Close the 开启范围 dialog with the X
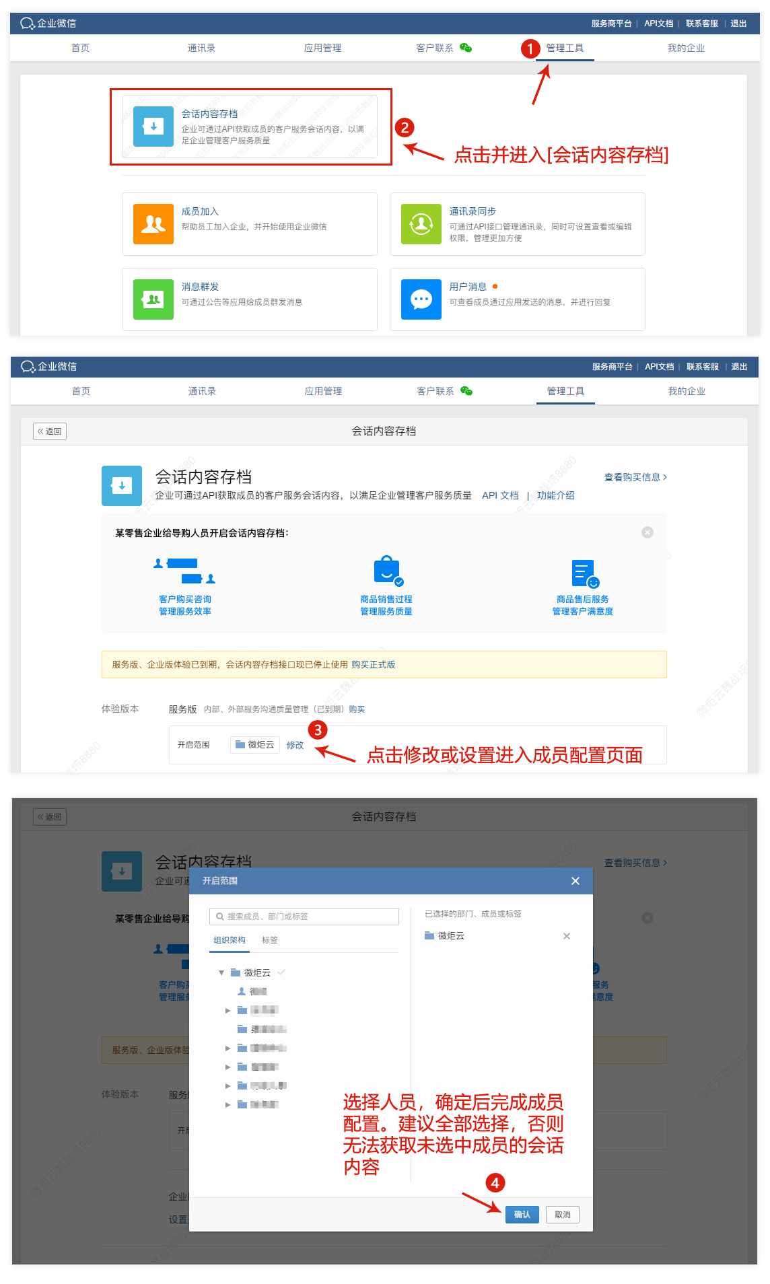 click(x=575, y=881)
